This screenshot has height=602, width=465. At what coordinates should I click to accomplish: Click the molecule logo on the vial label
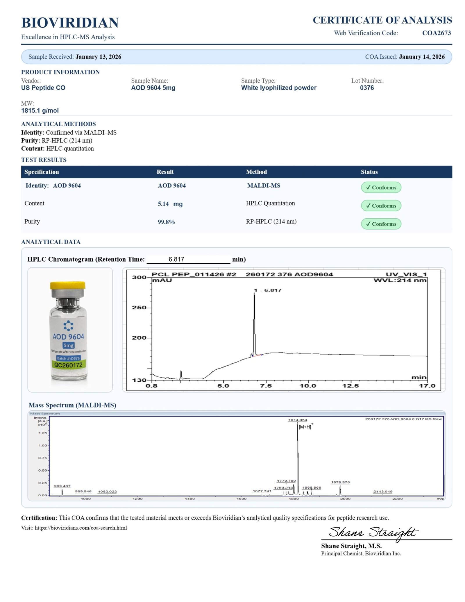pos(68,326)
